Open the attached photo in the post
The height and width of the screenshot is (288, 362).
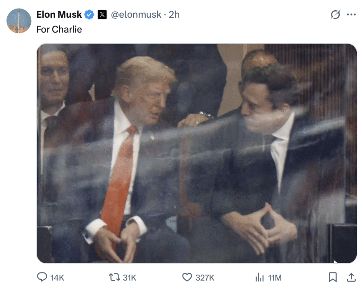click(197, 153)
